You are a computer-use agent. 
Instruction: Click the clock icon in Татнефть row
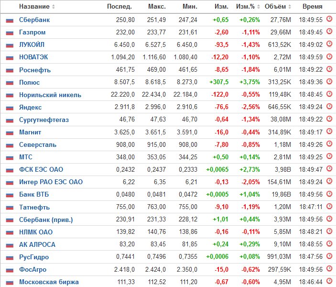[329, 206]
